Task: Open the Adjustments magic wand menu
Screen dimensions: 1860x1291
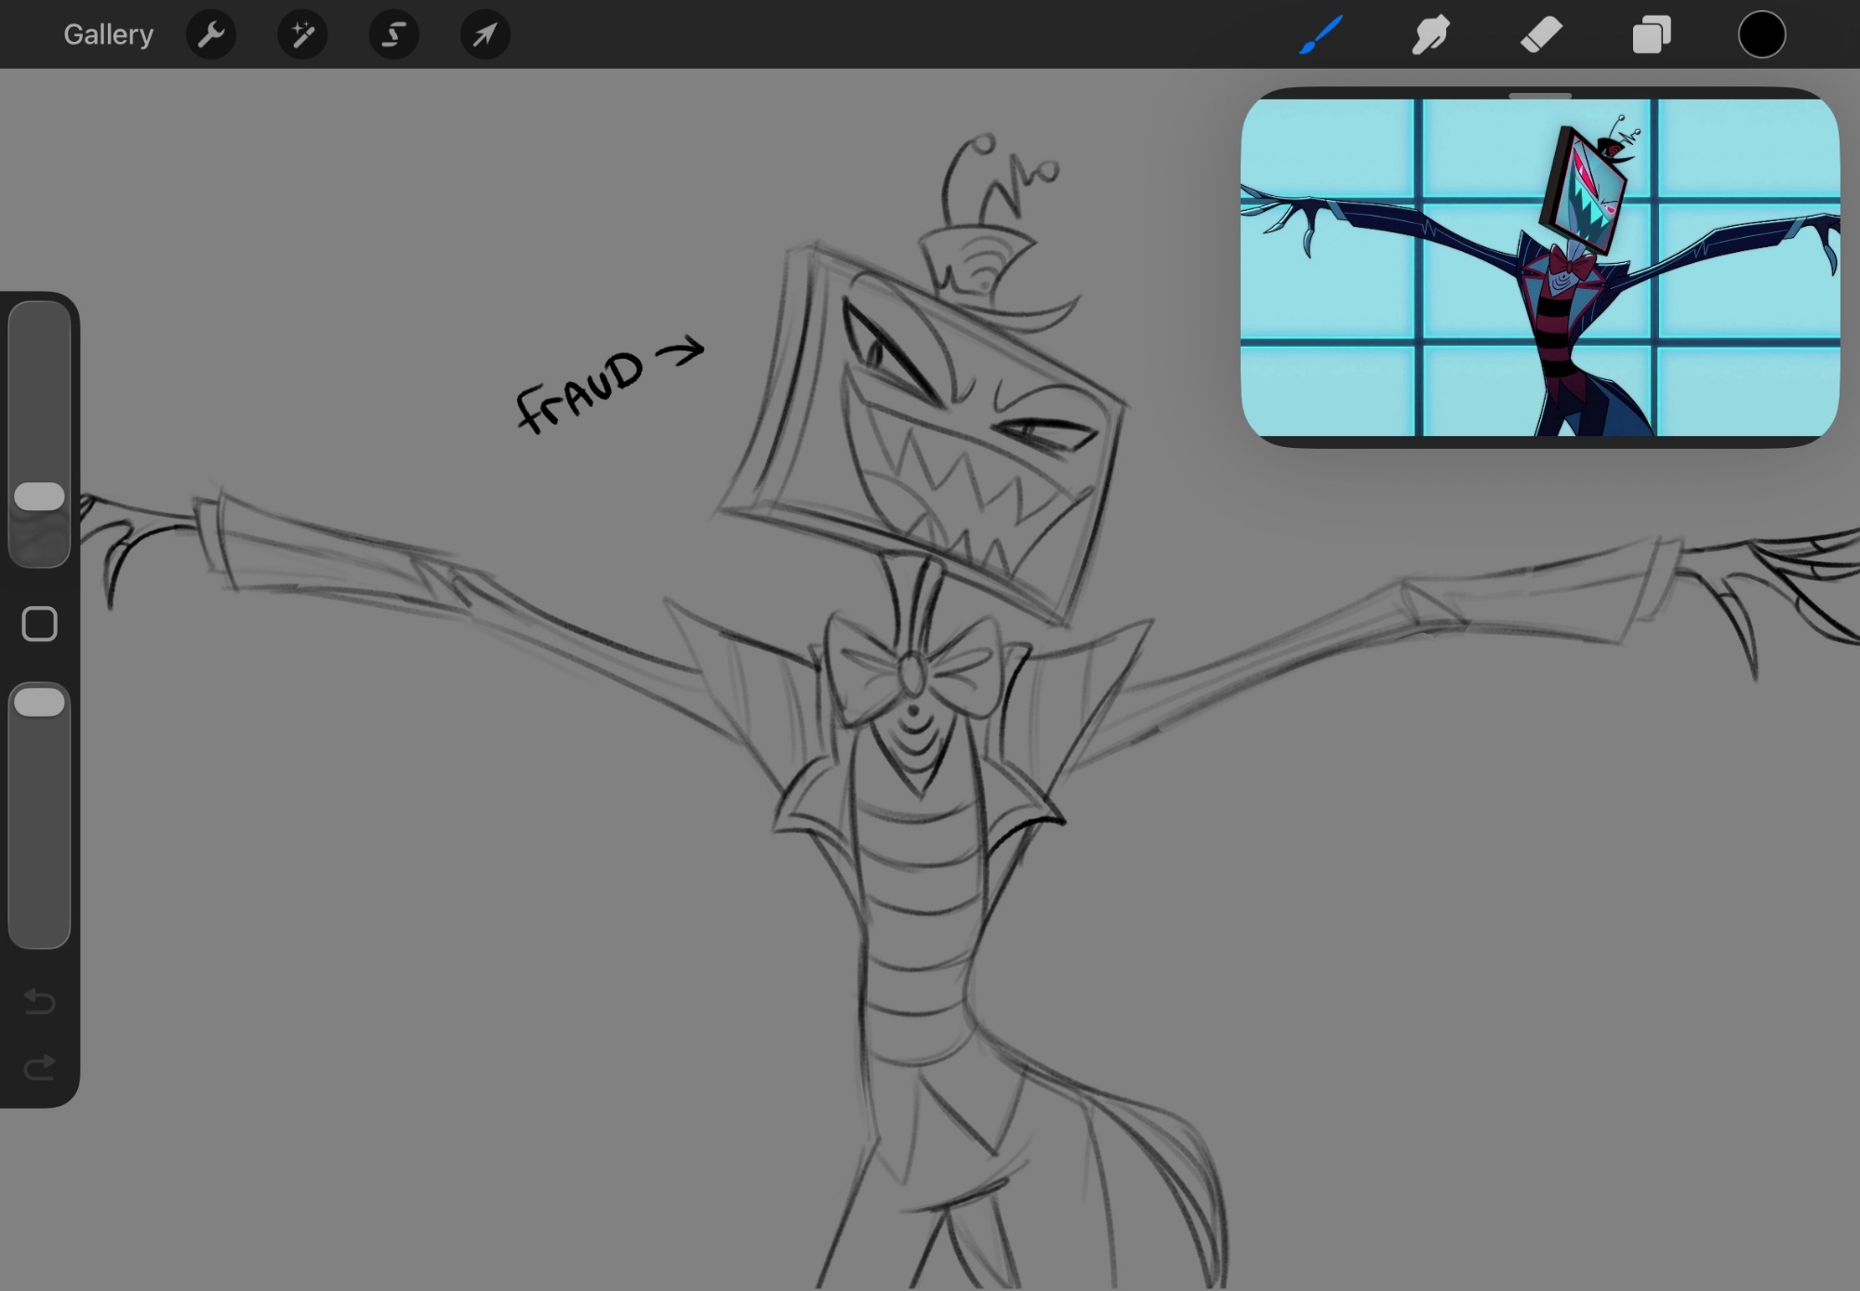Action: pyautogui.click(x=302, y=35)
